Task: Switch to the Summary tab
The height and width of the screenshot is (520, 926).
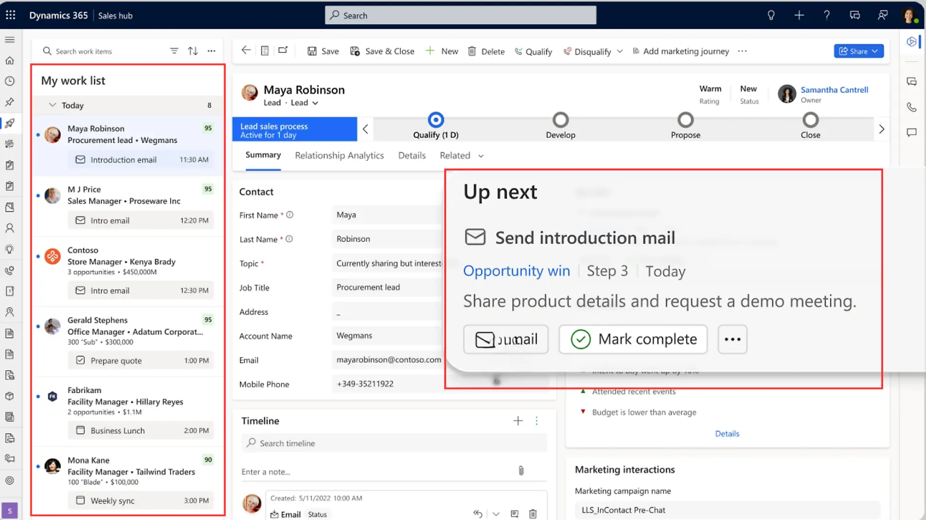Action: coord(263,155)
